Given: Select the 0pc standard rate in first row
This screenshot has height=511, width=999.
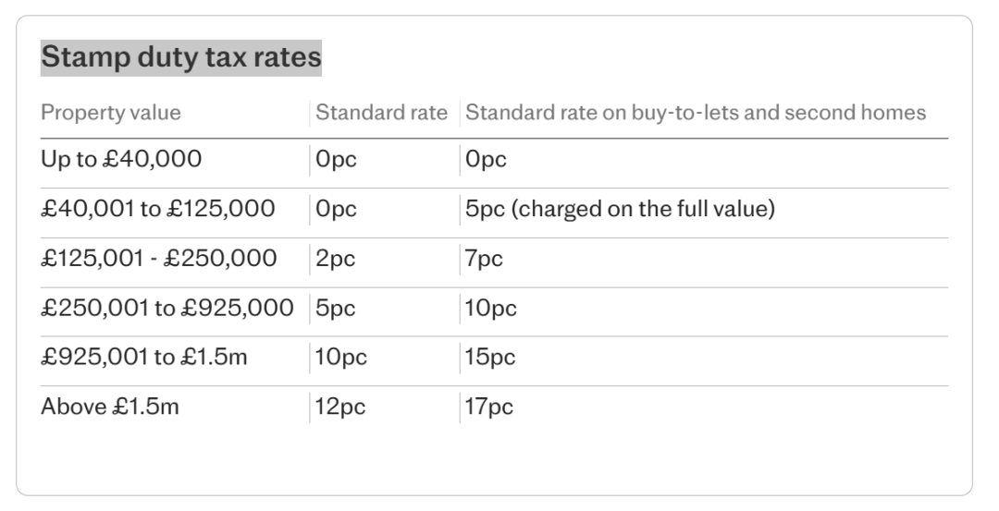Looking at the screenshot, I should [x=337, y=159].
